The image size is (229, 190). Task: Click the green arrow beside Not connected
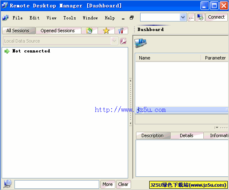point(7,51)
